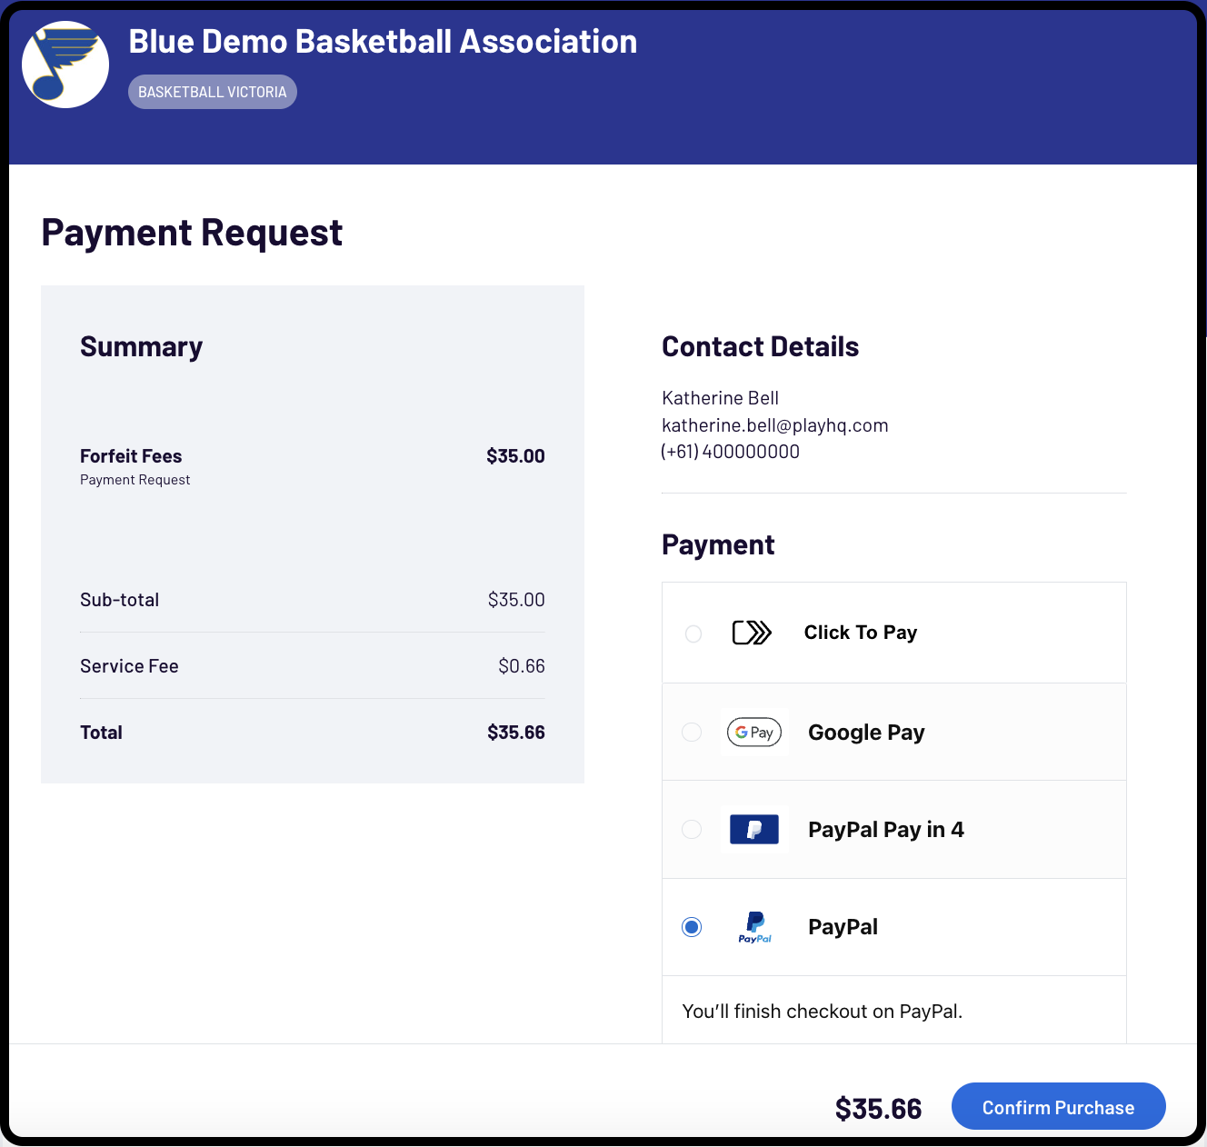Select the Click To Pay payment option

pyautogui.click(x=693, y=633)
